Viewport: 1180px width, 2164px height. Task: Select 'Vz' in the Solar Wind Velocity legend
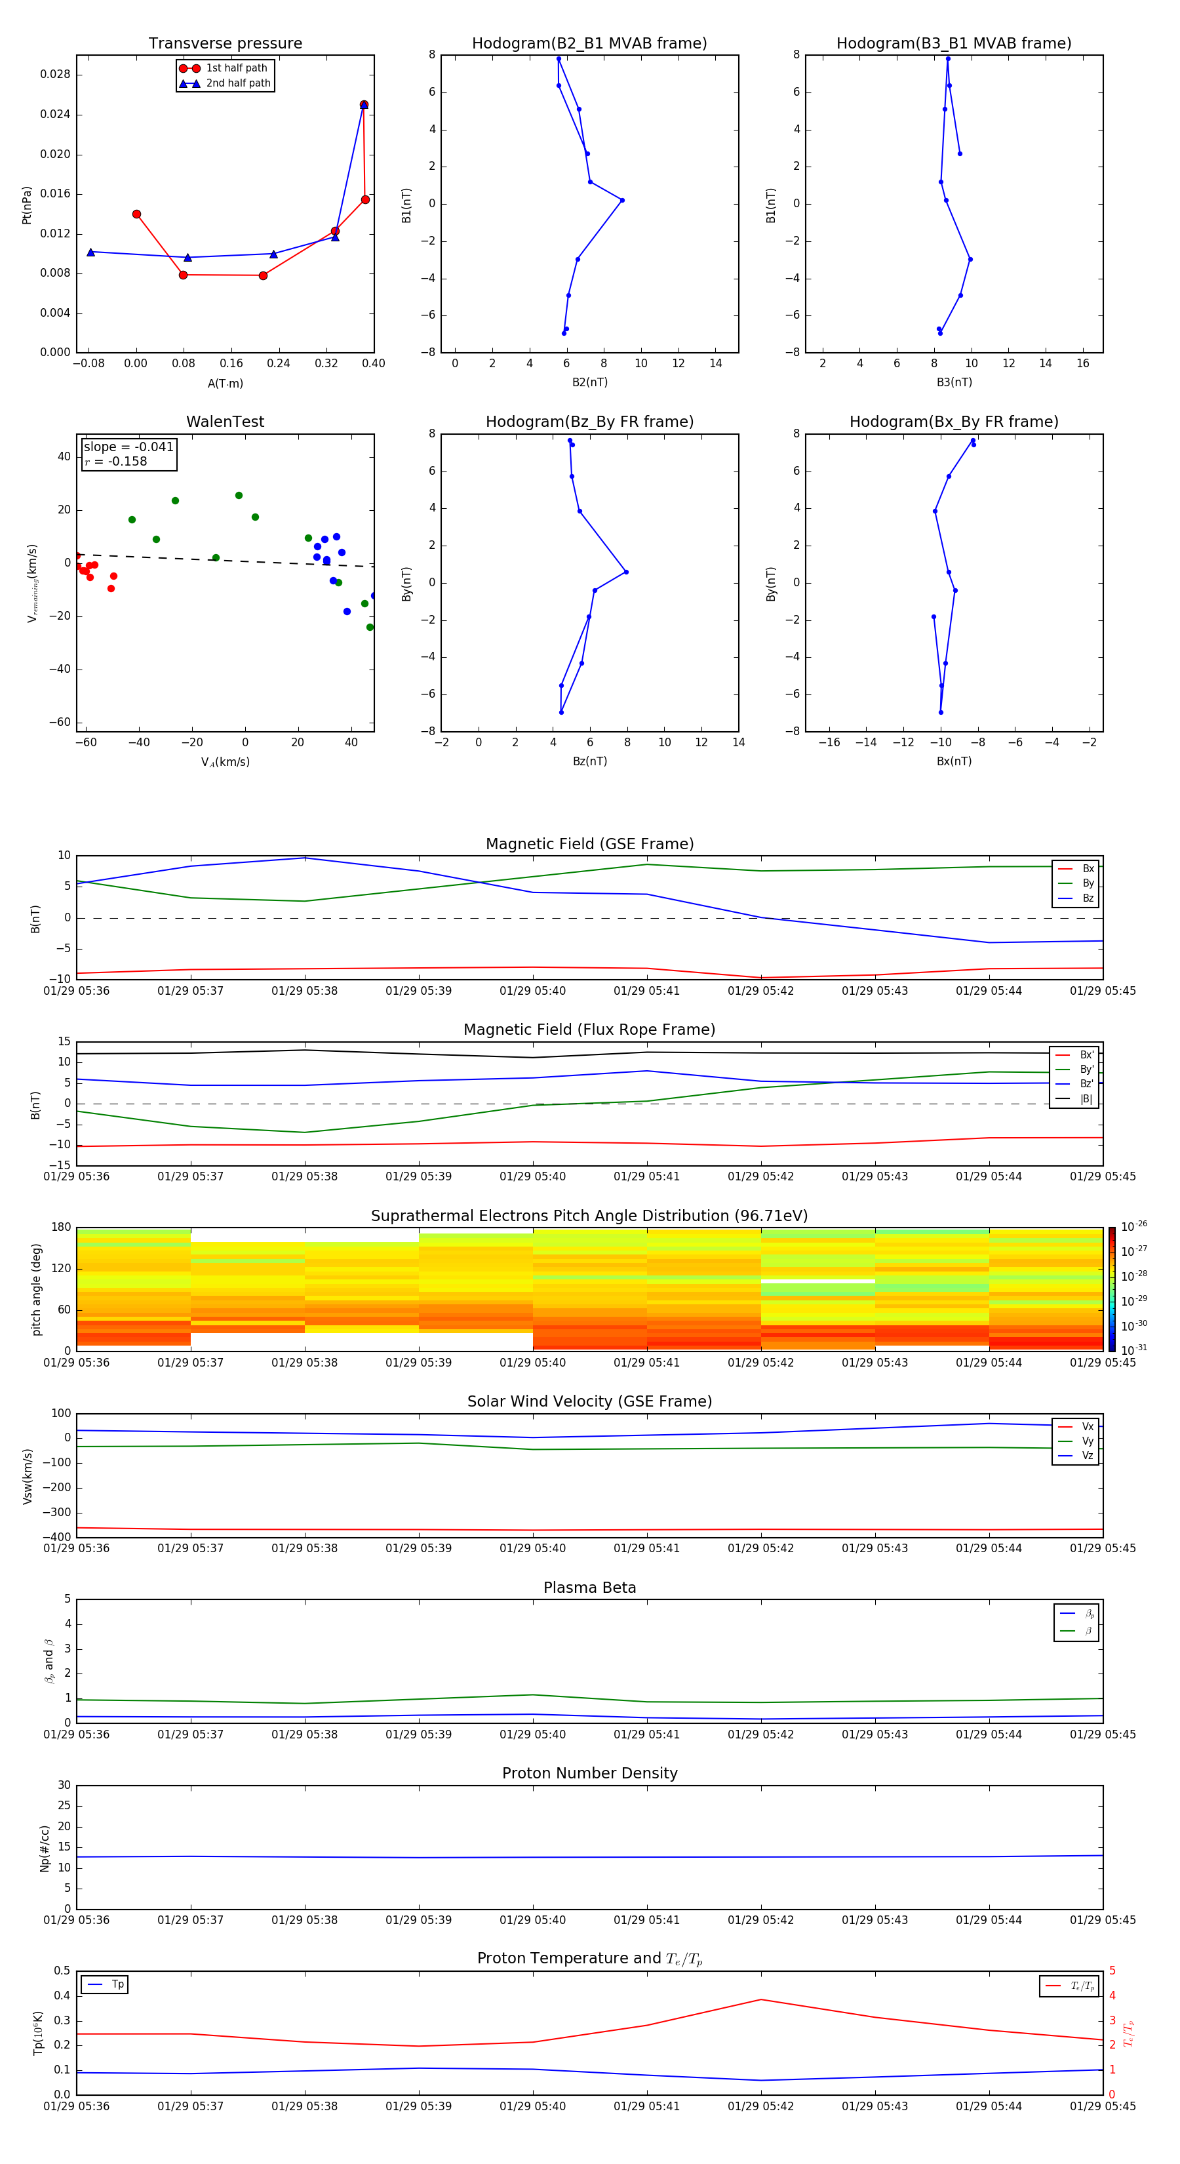(1076, 1455)
